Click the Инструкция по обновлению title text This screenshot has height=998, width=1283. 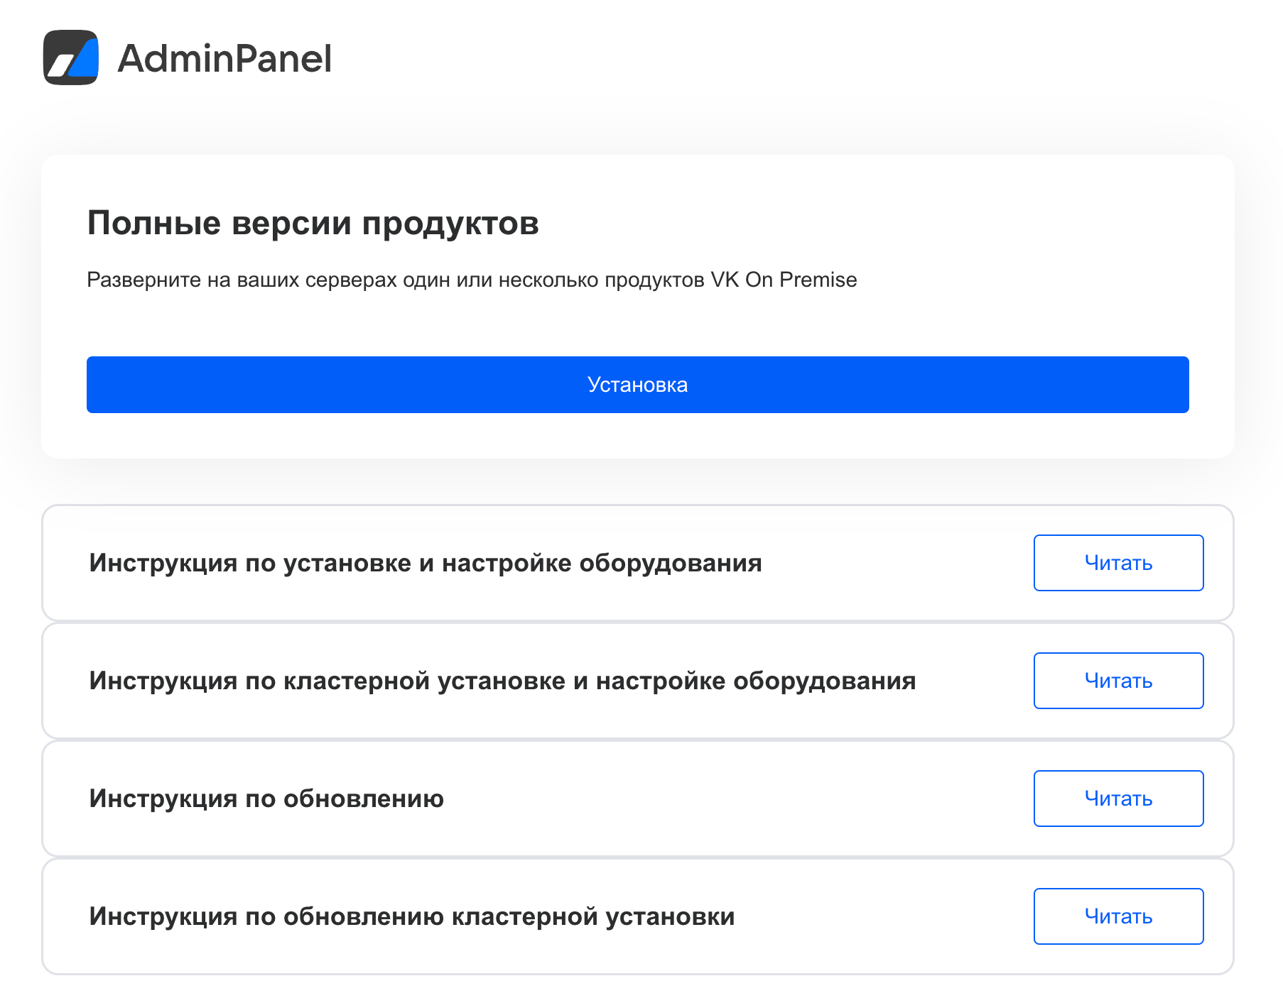coord(266,799)
